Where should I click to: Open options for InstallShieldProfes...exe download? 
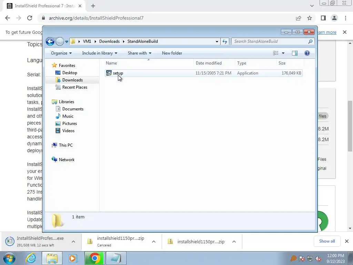73,242
